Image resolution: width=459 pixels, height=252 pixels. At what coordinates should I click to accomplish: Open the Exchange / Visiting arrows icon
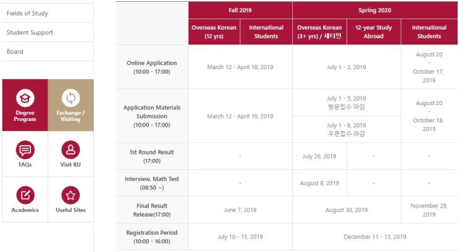[70, 98]
